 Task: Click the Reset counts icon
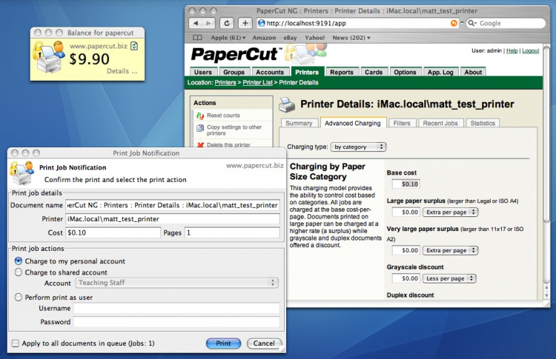tap(200, 115)
